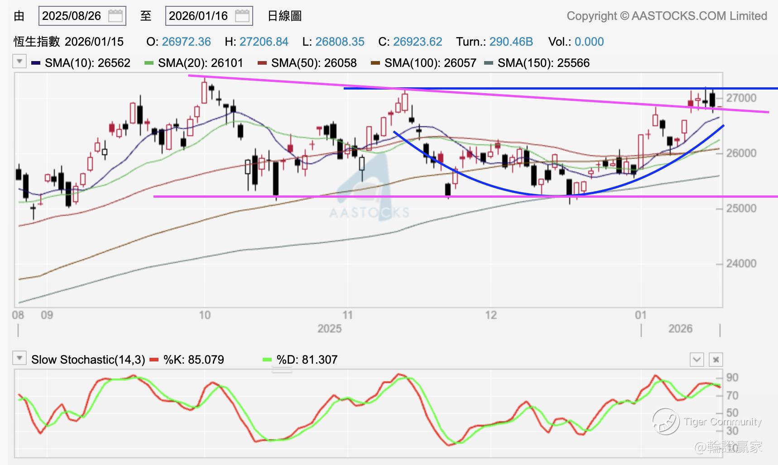The height and width of the screenshot is (465, 778).
Task: Click the SMA(150) gray color swatch
Action: [x=489, y=63]
